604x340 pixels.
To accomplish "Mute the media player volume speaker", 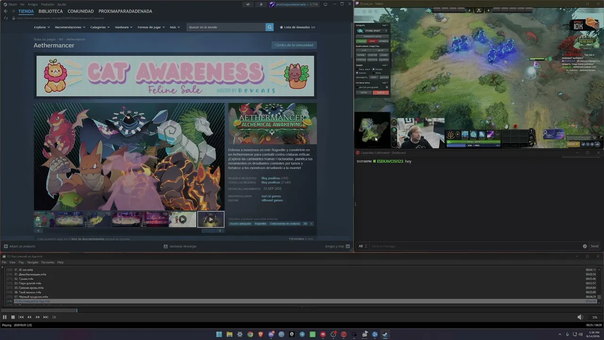I will tap(580, 317).
